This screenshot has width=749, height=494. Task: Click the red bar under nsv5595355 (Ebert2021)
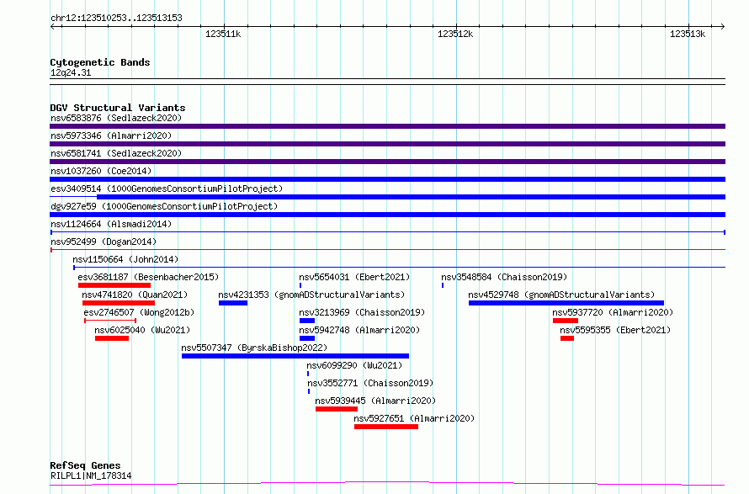[567, 338]
